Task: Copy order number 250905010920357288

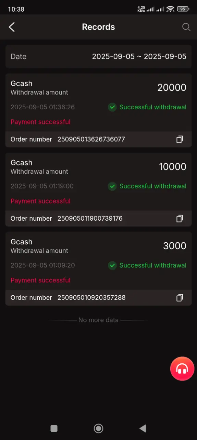Action: [x=180, y=298]
